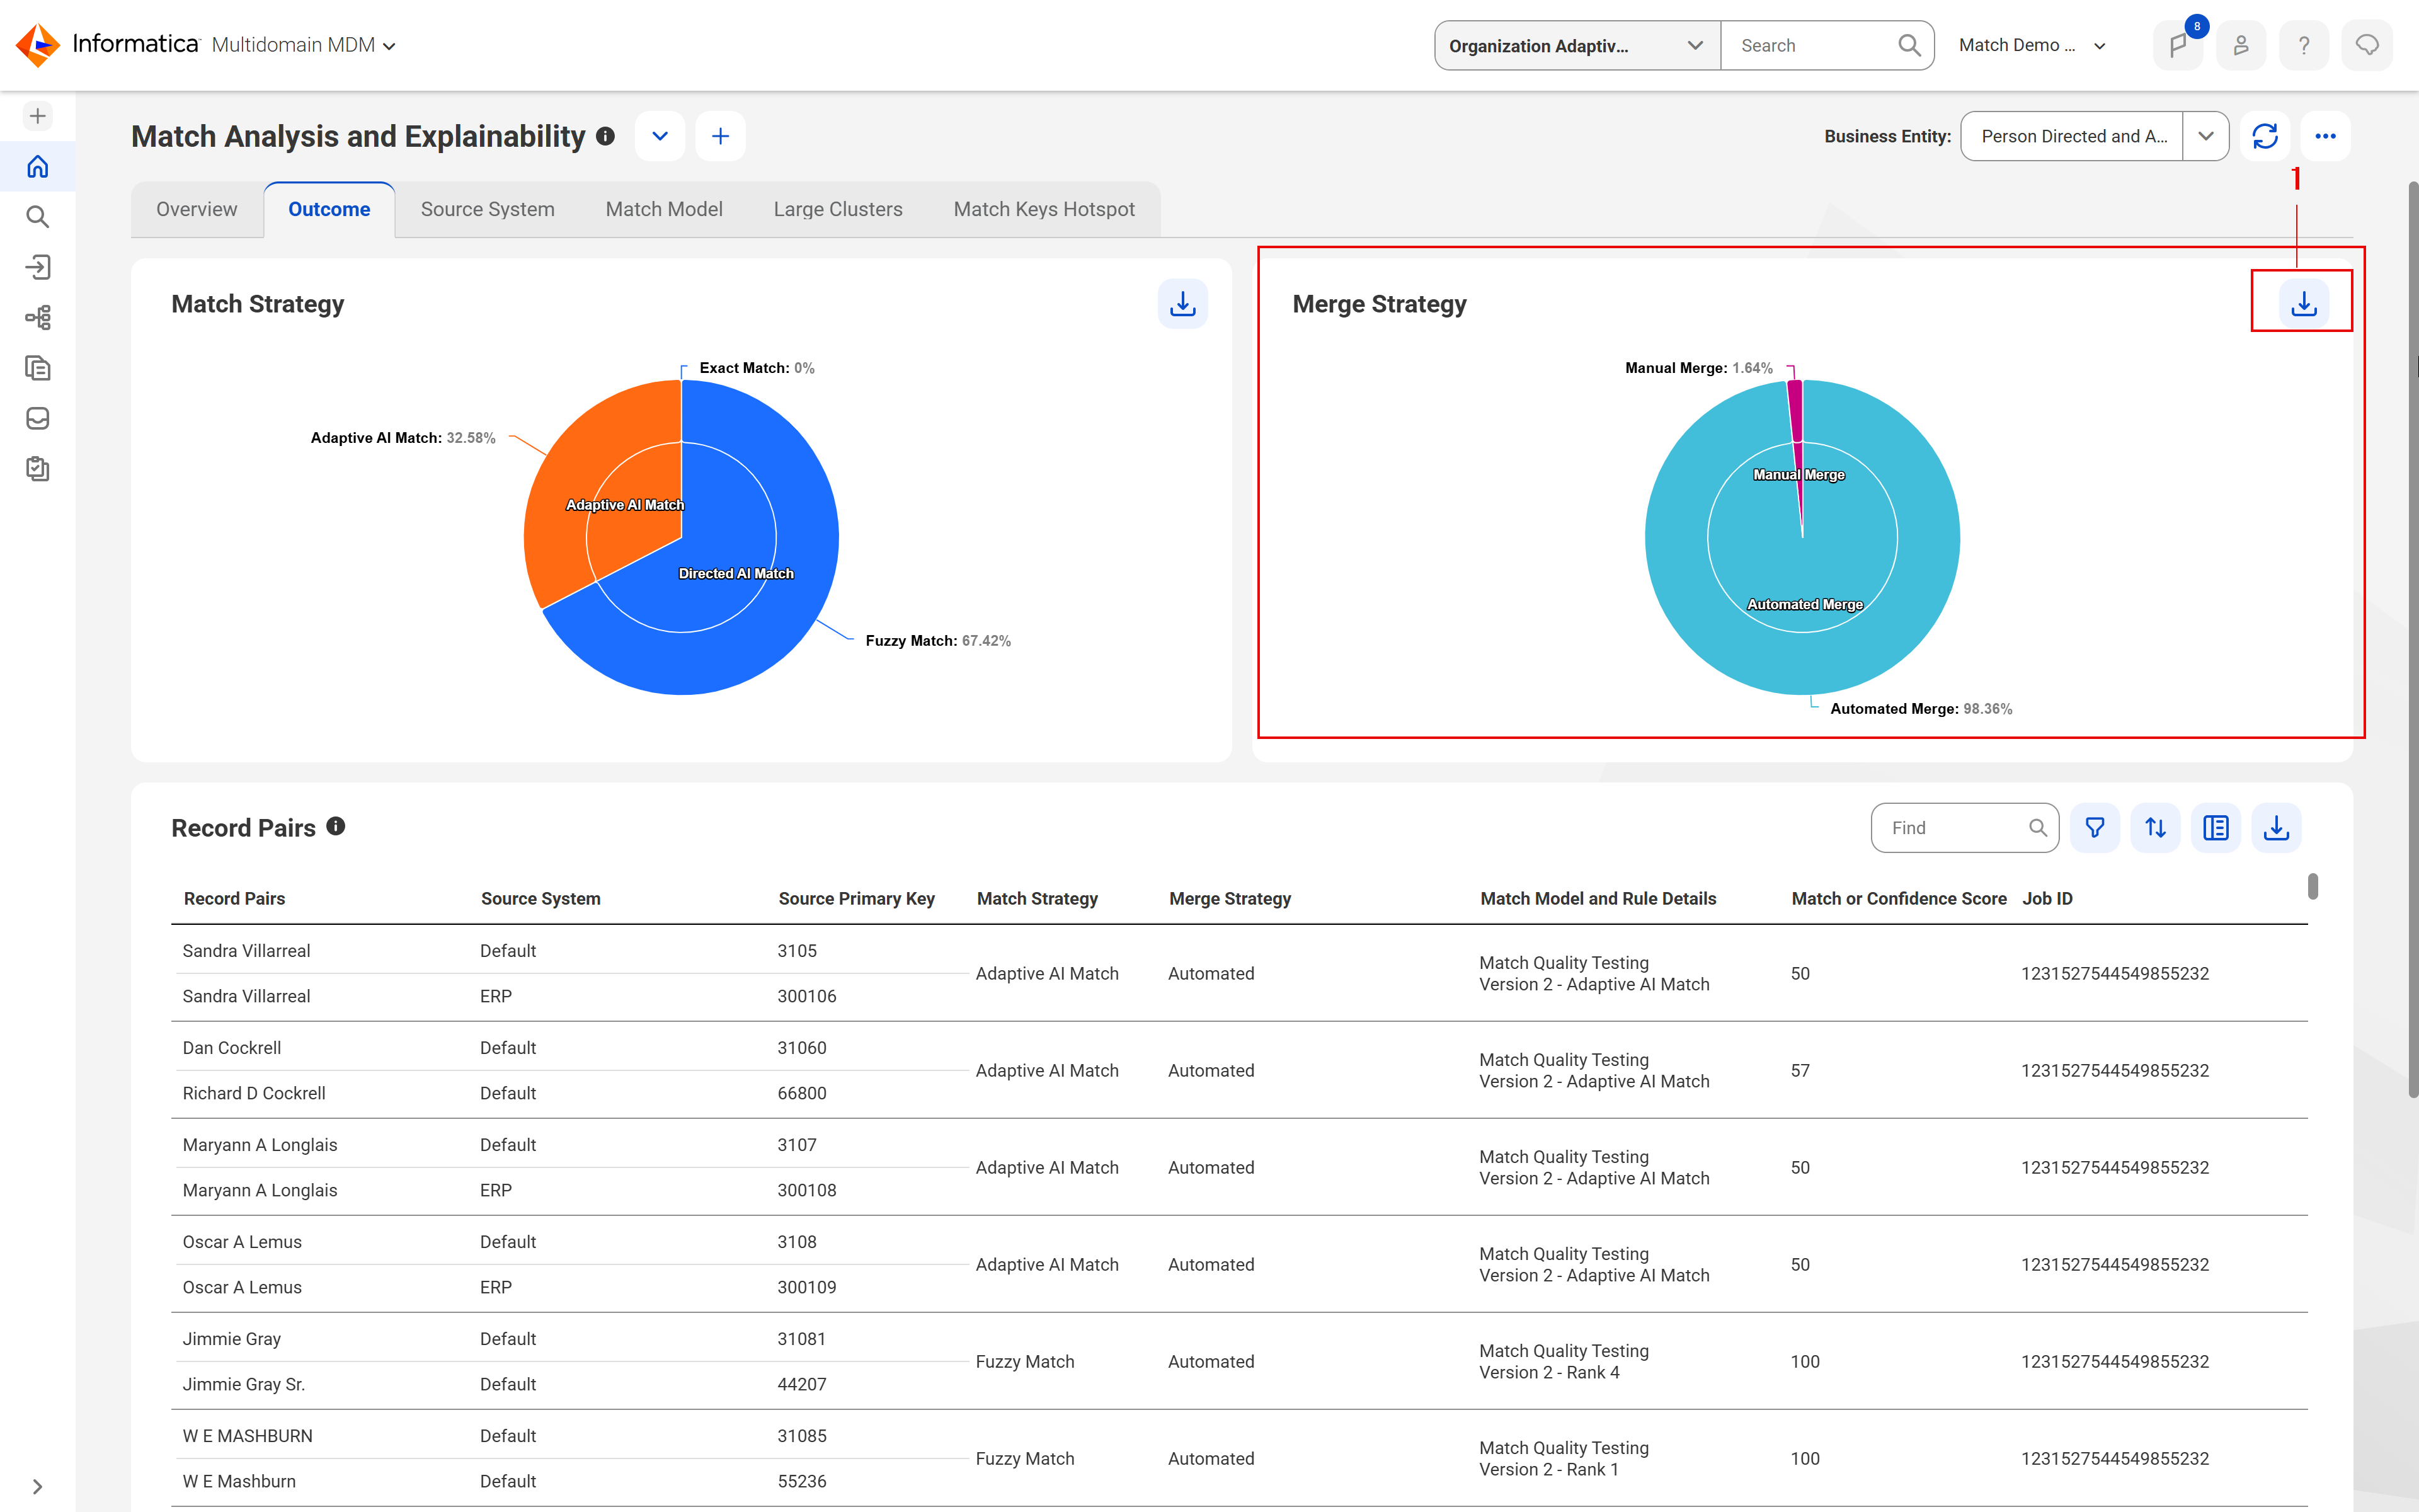The image size is (2419, 1512).
Task: Expand the page title chevron dropdown
Action: click(x=660, y=136)
